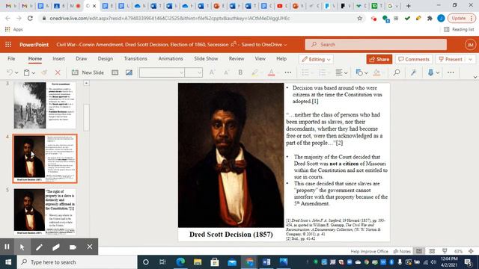Open Microsoft Edge from the taskbar
This screenshot has height=269, width=479.
(180, 262)
